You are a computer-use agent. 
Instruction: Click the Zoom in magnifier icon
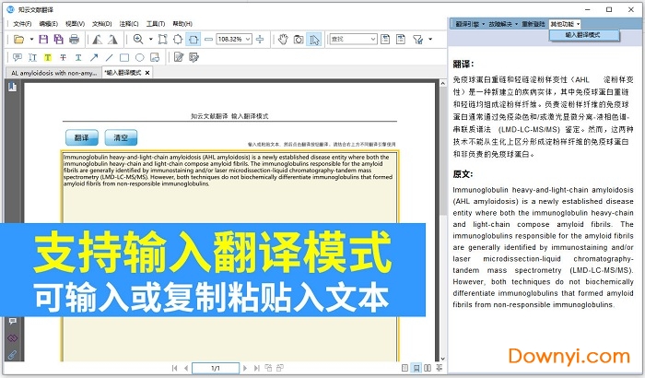click(138, 40)
